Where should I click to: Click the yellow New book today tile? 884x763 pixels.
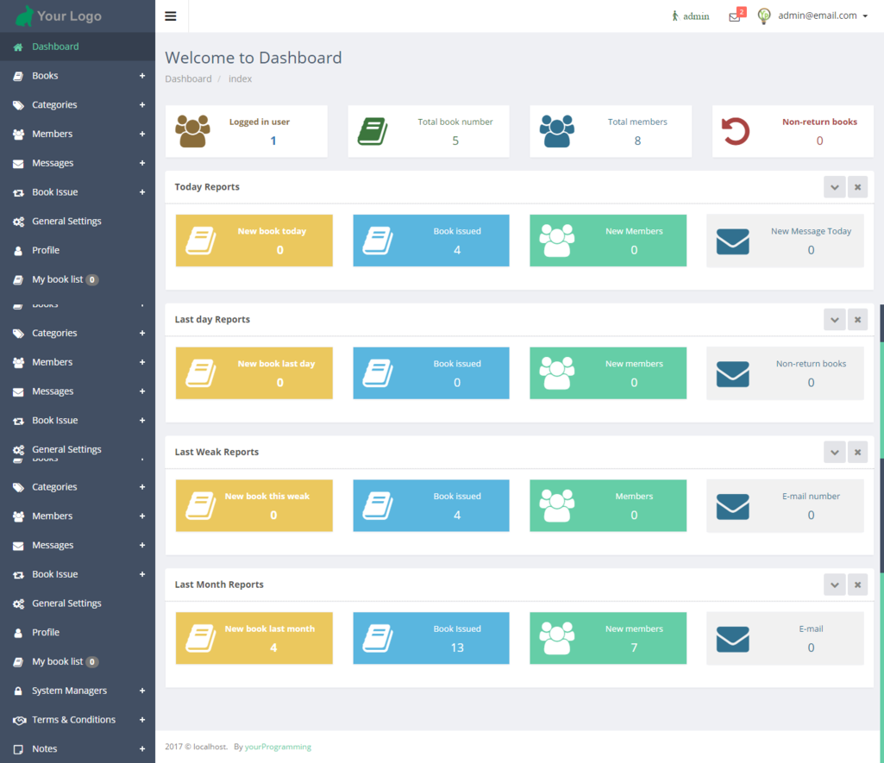coord(254,241)
